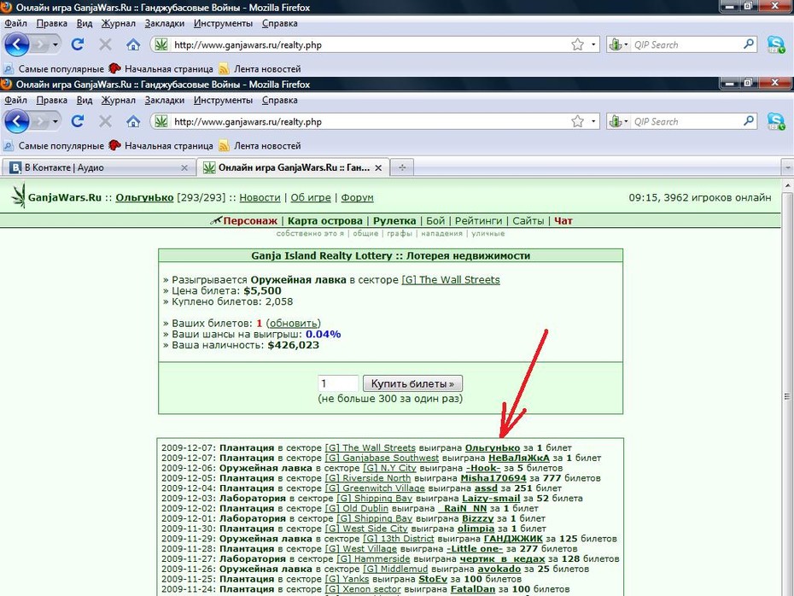This screenshot has height=596, width=794.
Task: Click обновить link
Action: tap(293, 323)
